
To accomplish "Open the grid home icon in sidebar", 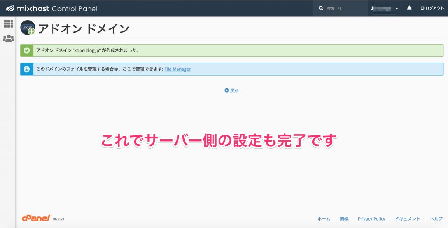I will pyautogui.click(x=8, y=24).
